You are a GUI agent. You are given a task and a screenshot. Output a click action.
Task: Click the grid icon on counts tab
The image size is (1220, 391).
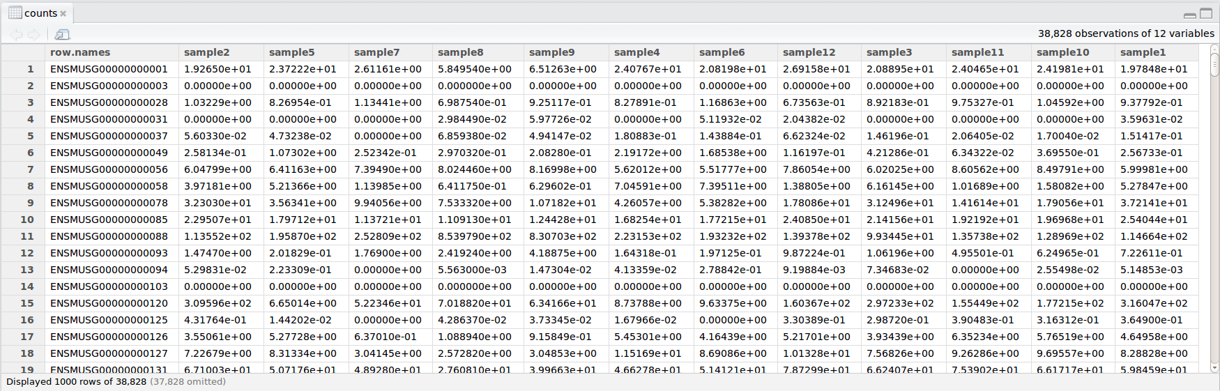15,13
